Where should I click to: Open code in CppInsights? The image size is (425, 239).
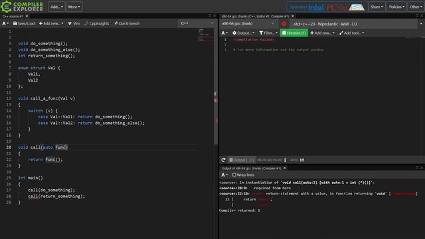97,24
